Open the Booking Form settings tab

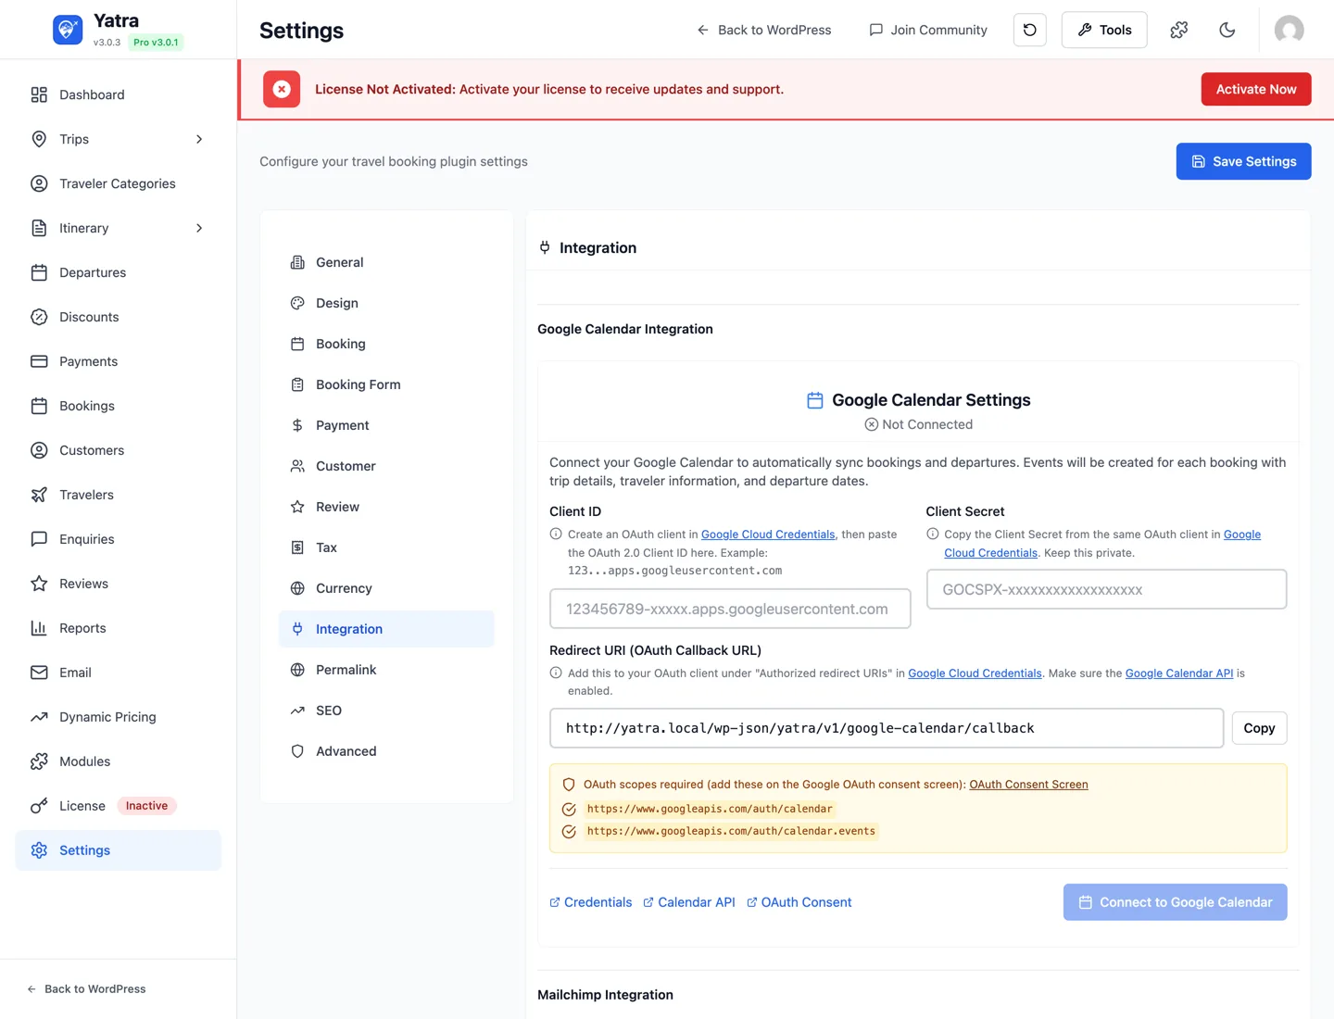386,384
